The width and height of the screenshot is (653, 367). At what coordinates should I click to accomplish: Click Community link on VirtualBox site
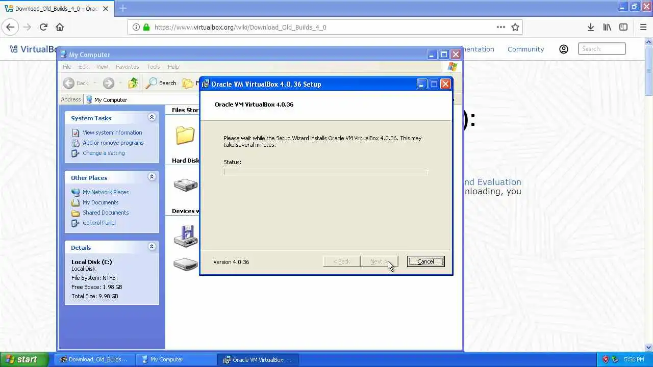525,49
